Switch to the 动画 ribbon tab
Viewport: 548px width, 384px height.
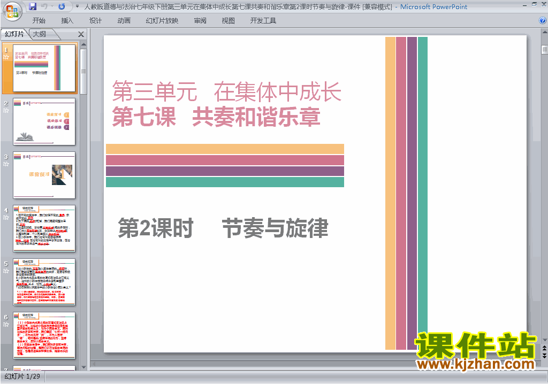point(124,21)
